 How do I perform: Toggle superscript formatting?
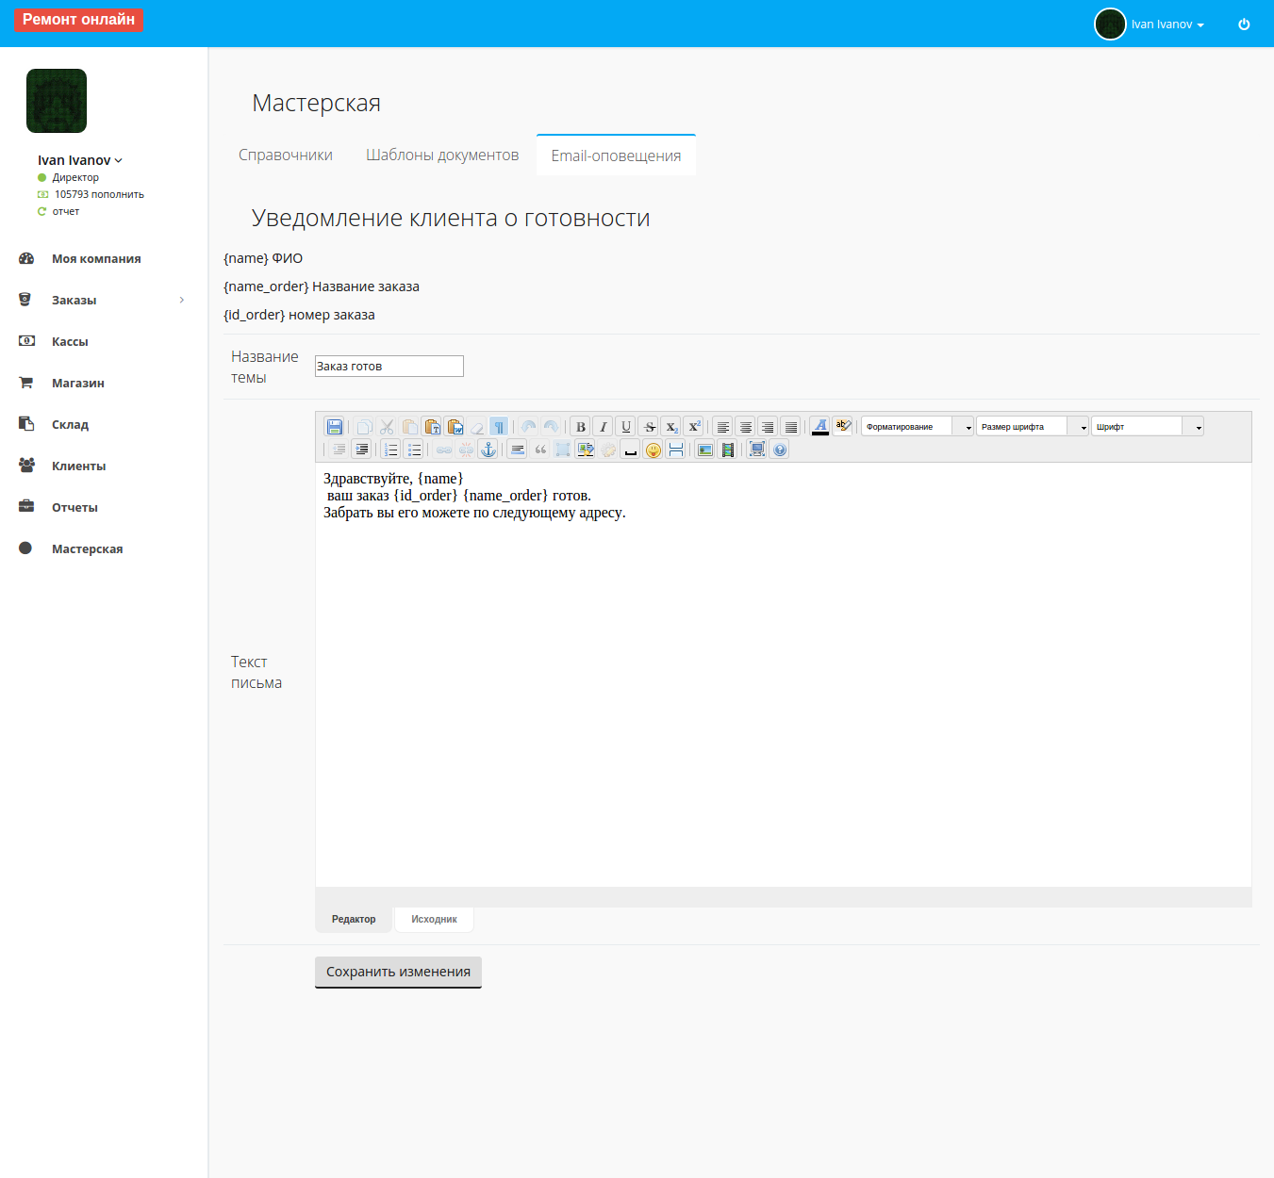click(694, 427)
